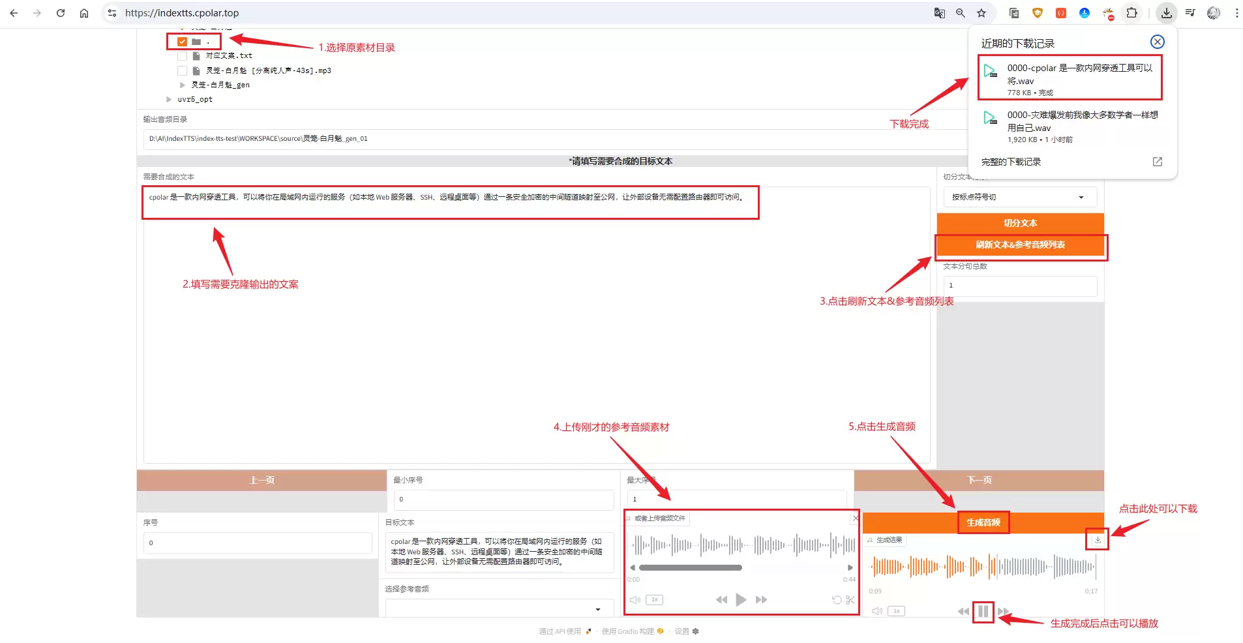Image resolution: width=1243 pixels, height=643 pixels.
Task: Focus the 序号 number field
Action: (x=258, y=543)
